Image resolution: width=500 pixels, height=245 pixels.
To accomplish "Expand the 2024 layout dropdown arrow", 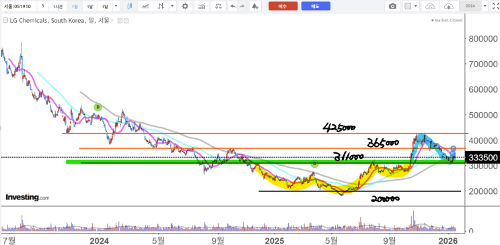I will [485, 6].
